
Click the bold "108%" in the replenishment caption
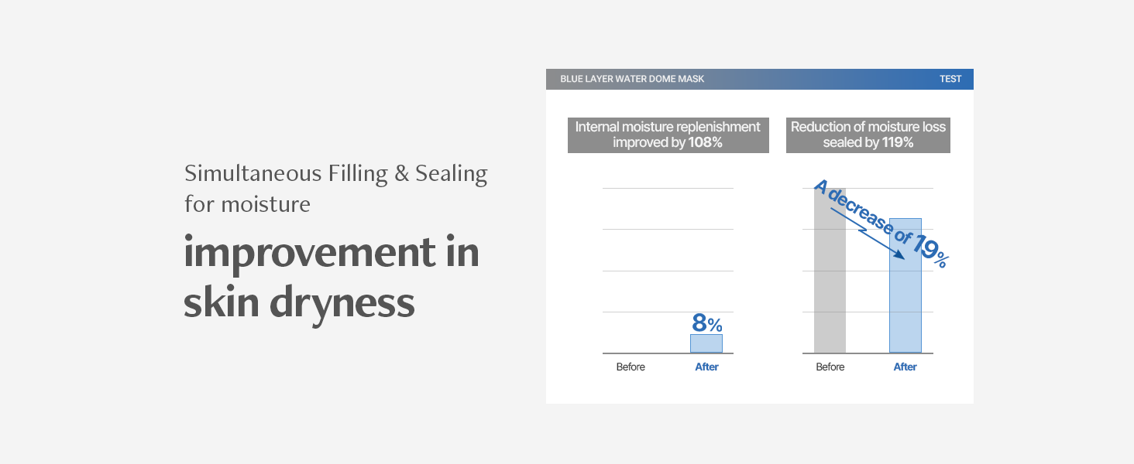pyautogui.click(x=705, y=143)
